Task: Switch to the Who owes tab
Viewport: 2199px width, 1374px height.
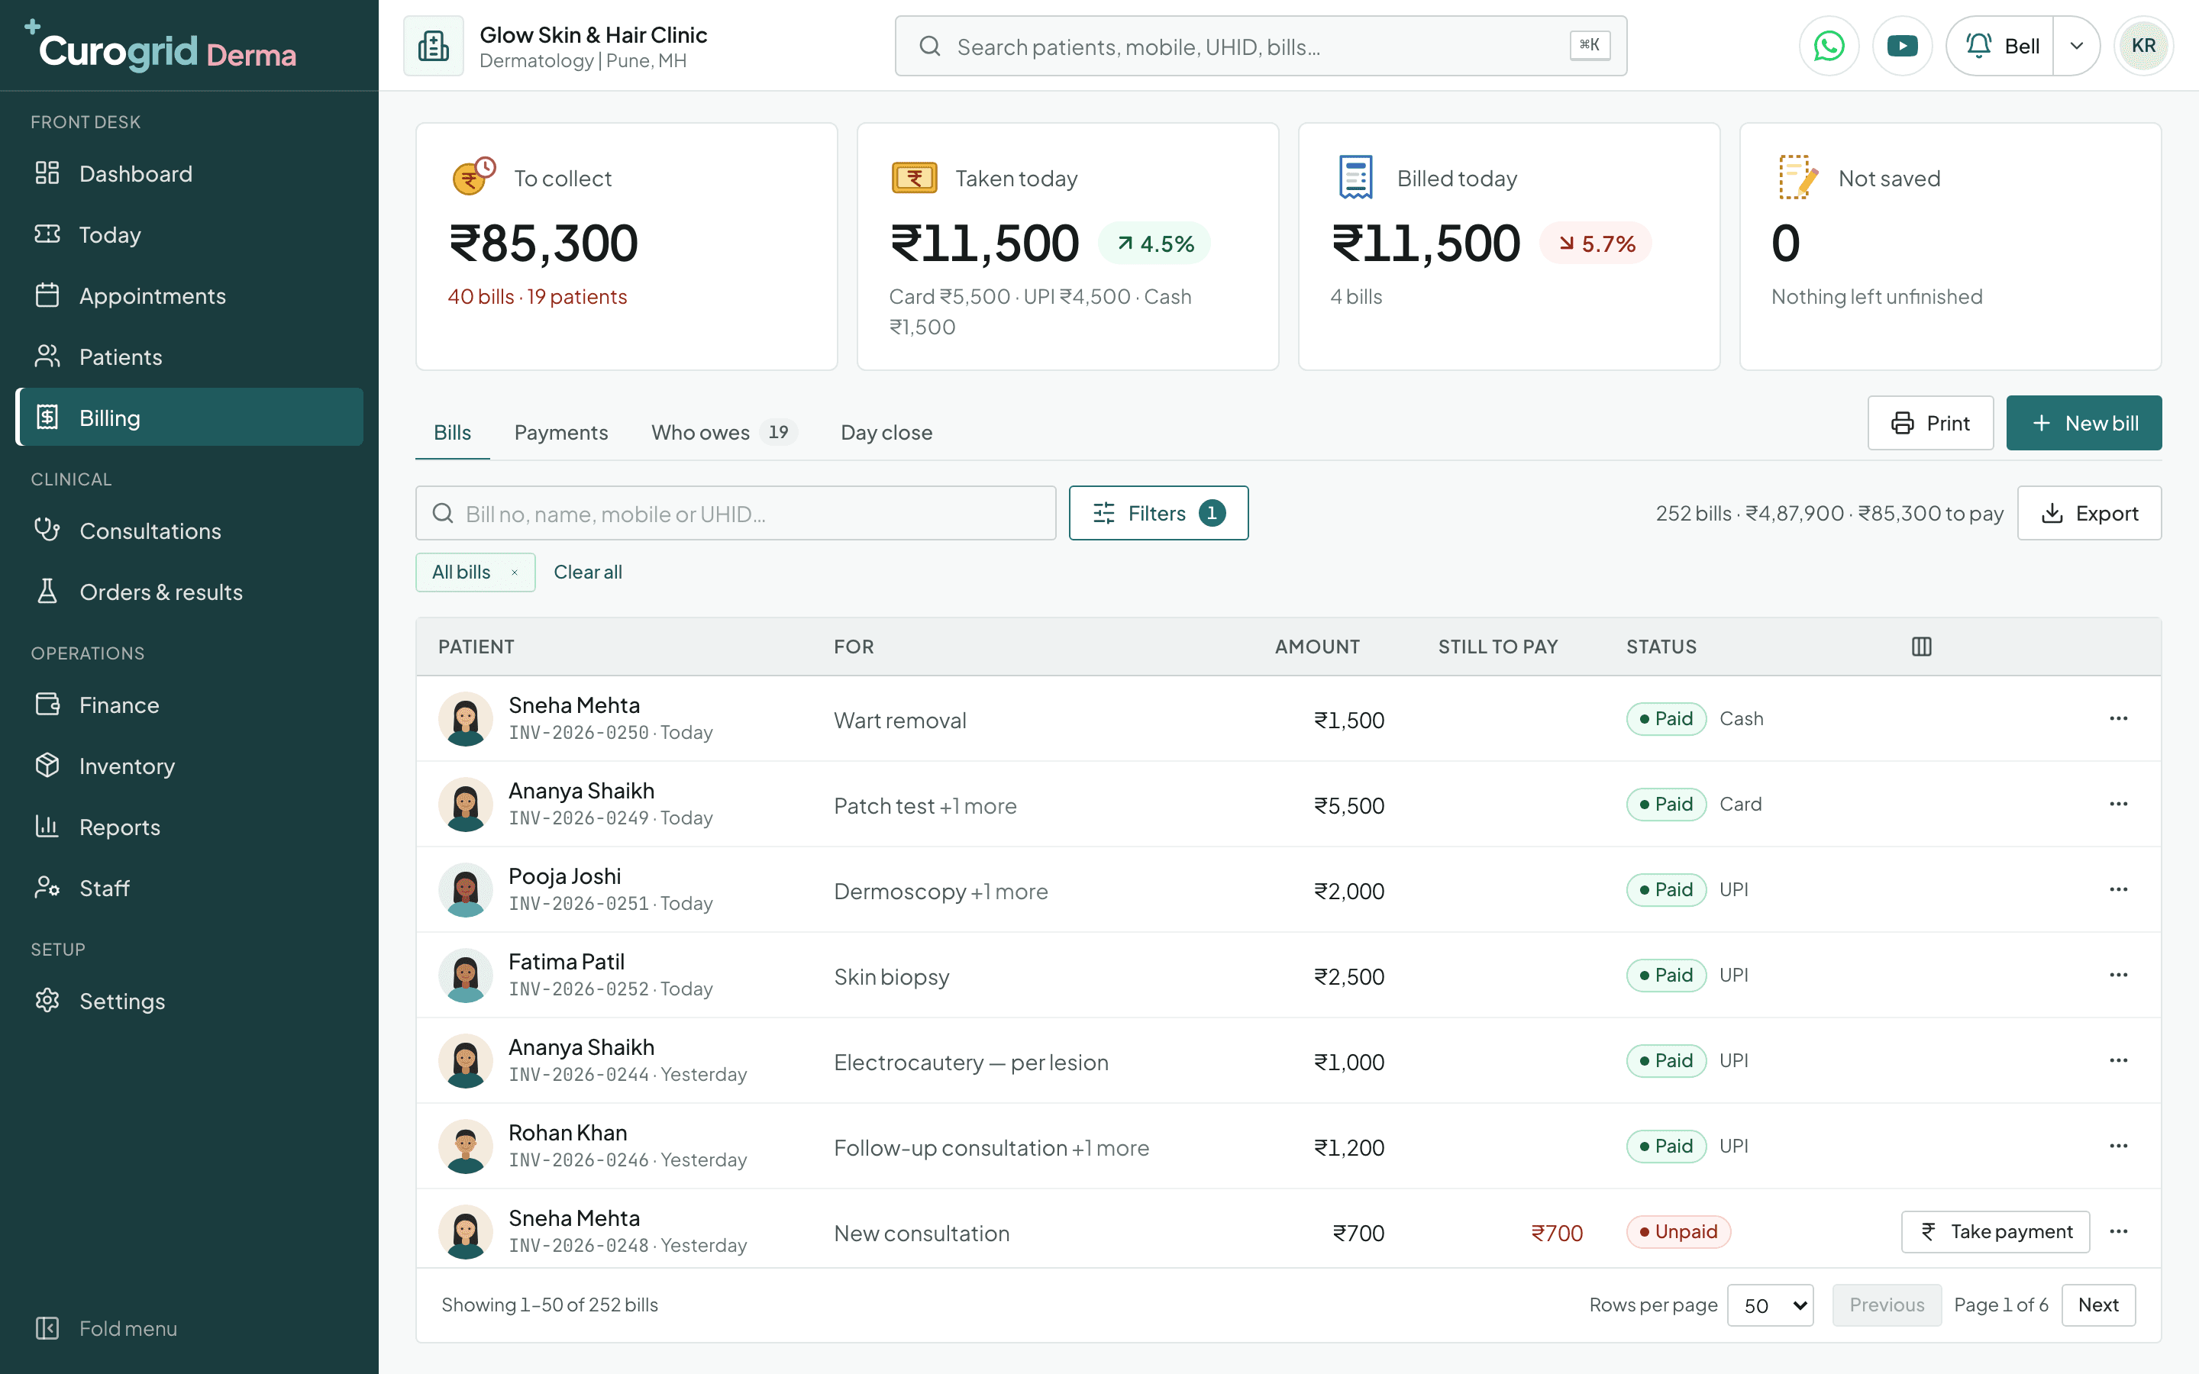Action: (x=723, y=433)
